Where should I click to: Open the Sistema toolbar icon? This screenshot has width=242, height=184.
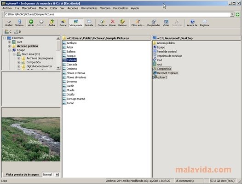click(19, 23)
